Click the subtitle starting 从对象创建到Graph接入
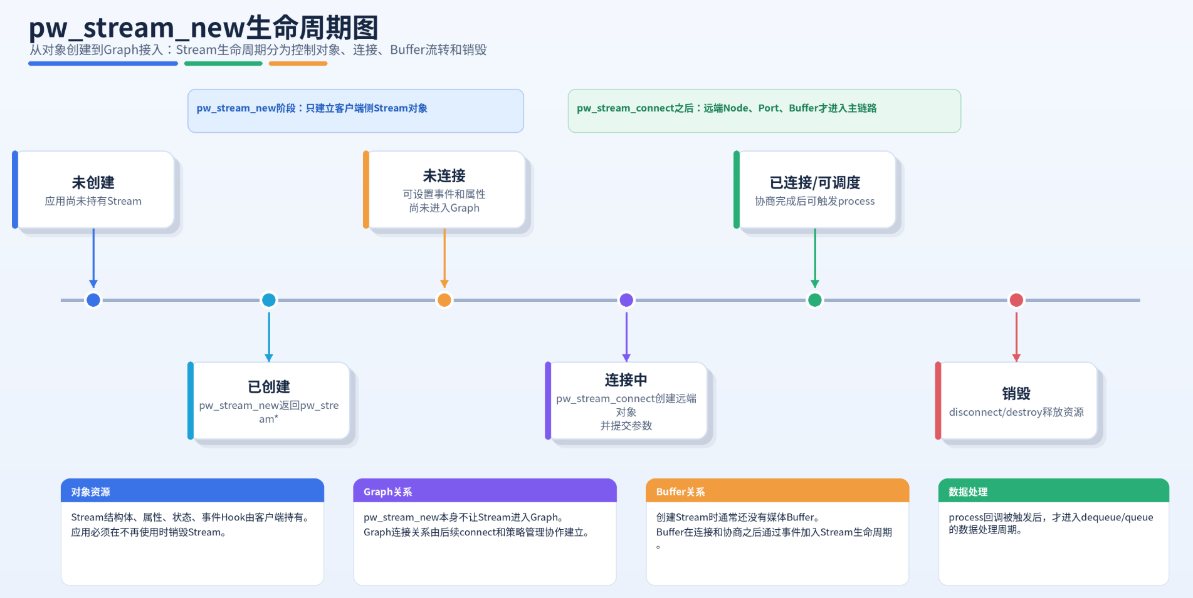 pyautogui.click(x=258, y=50)
